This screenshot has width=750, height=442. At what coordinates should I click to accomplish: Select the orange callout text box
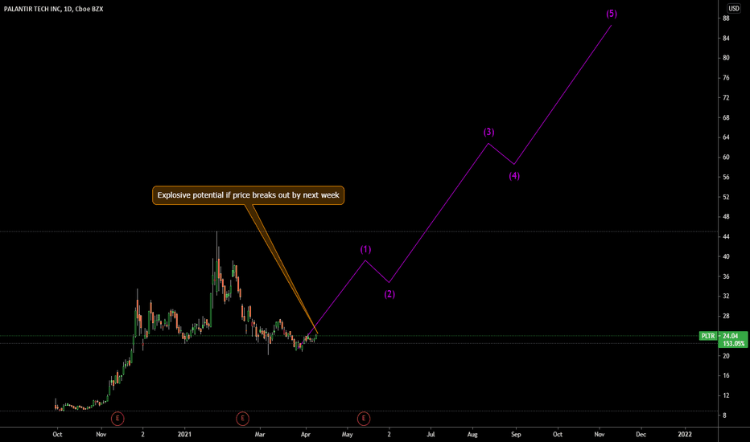(x=248, y=195)
